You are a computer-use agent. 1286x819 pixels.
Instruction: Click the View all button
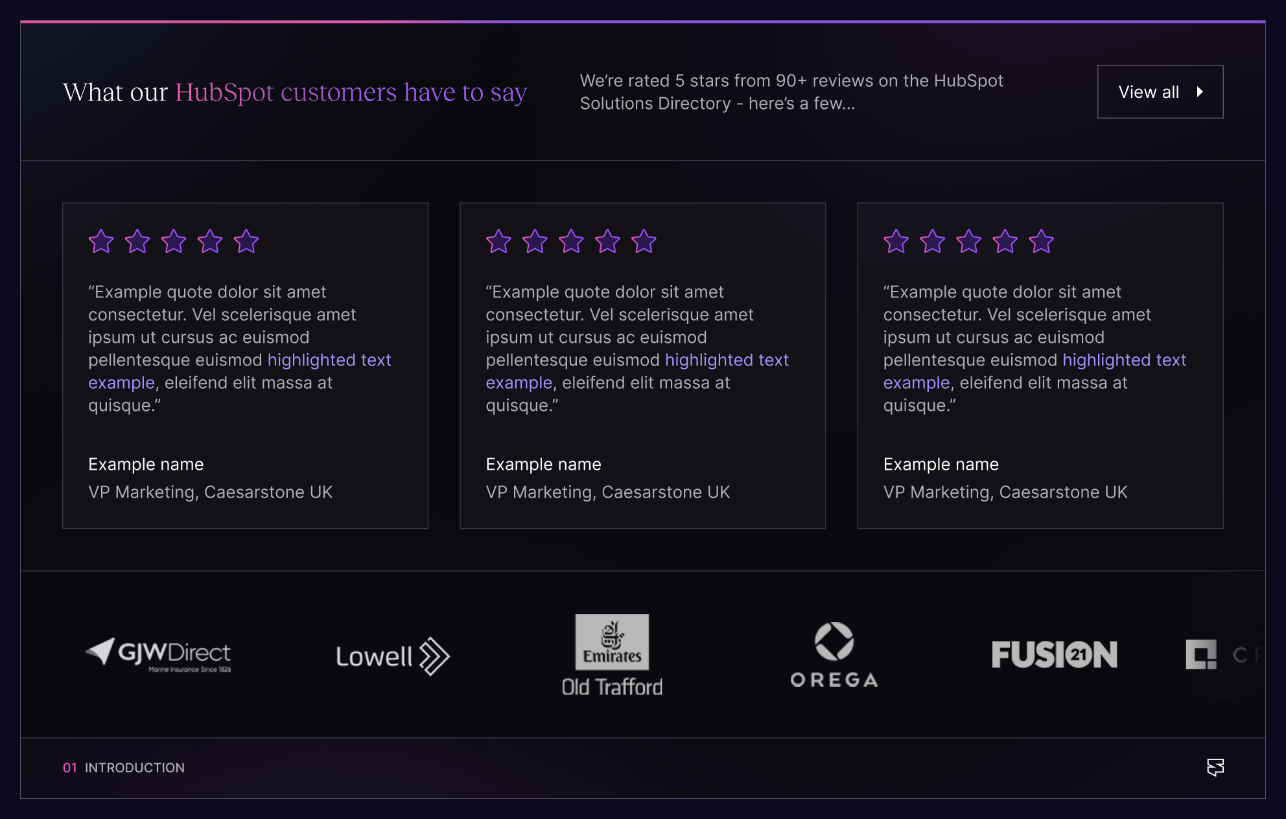(x=1160, y=92)
